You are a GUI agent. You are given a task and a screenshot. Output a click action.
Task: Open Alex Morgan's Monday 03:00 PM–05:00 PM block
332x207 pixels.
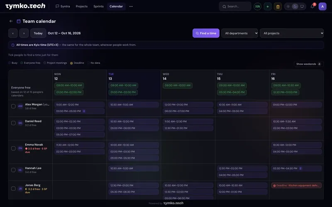tap(79, 111)
